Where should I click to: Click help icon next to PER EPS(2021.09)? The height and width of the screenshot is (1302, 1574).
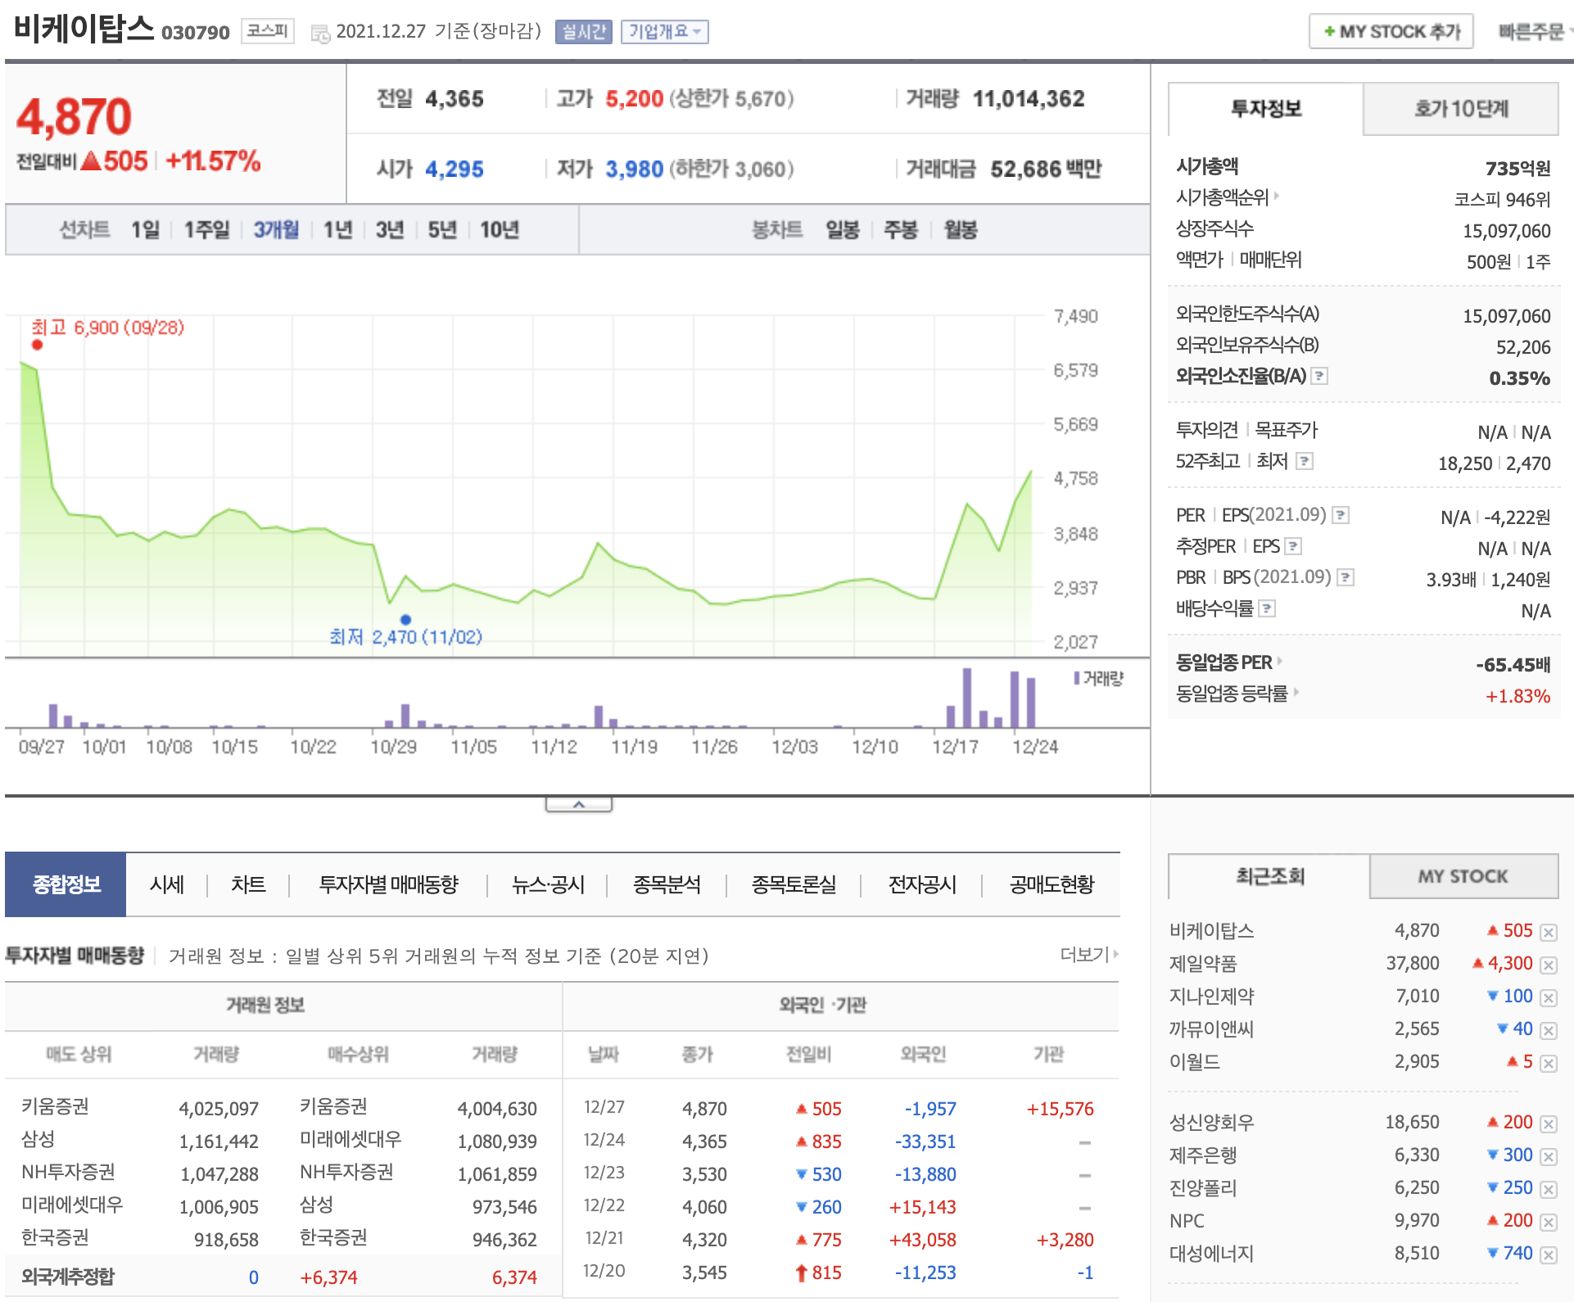click(1341, 515)
